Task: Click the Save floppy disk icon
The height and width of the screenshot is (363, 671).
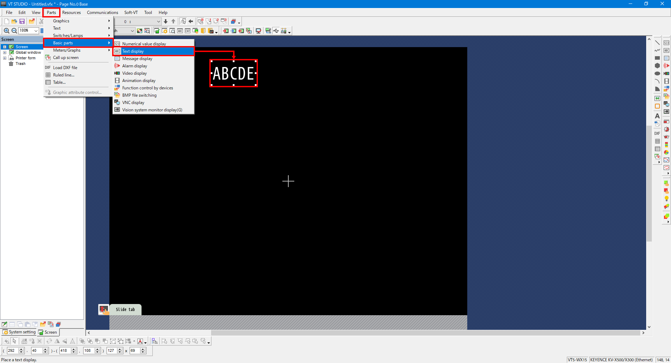Action: point(22,21)
